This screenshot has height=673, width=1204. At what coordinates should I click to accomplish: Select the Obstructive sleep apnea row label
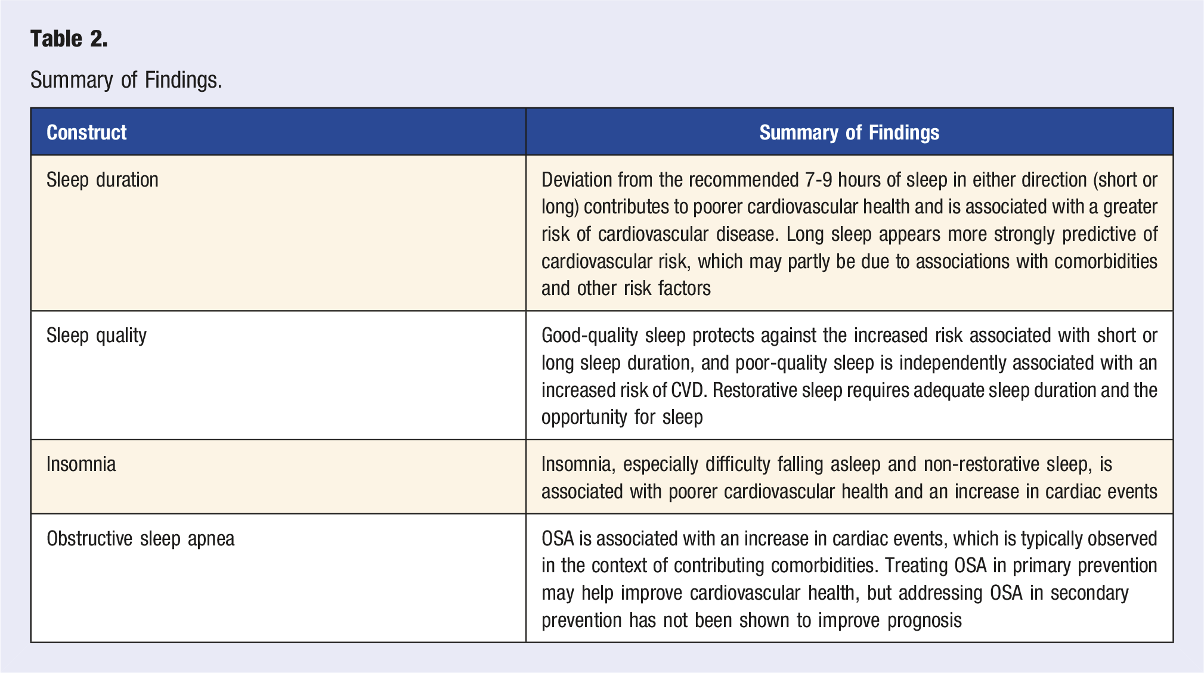point(141,539)
